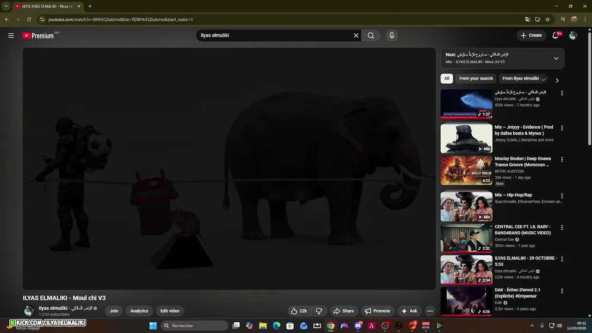Select the All filter chip
The width and height of the screenshot is (592, 333).
click(447, 79)
